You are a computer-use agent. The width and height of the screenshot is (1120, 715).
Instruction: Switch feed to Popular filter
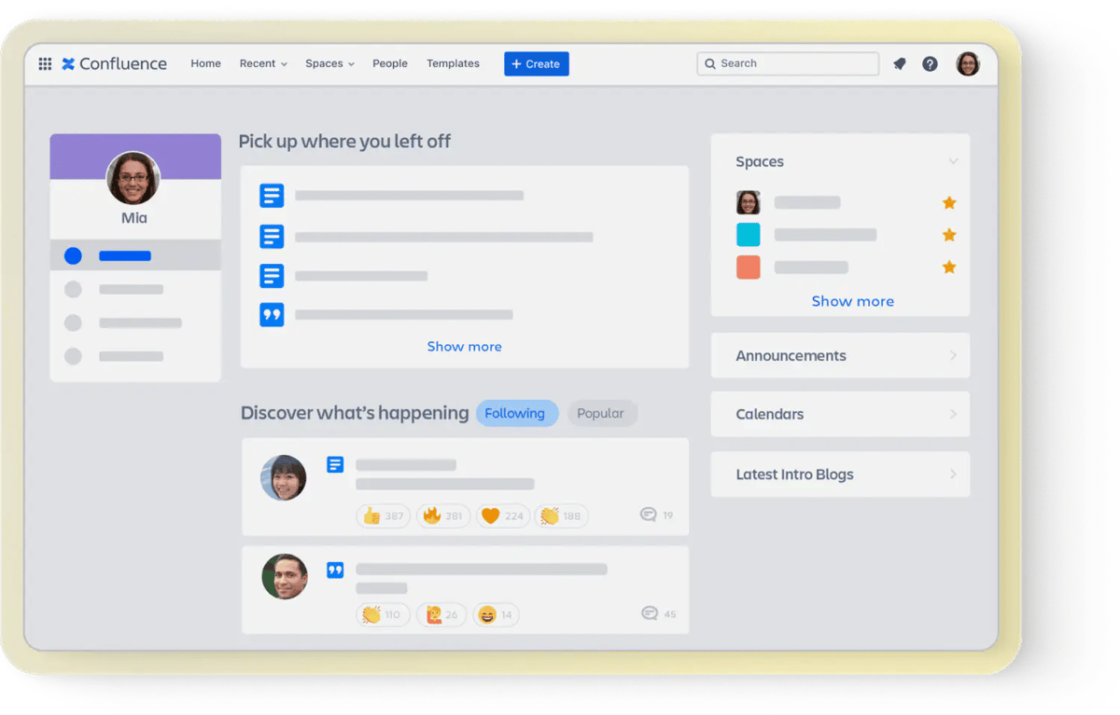[600, 414]
